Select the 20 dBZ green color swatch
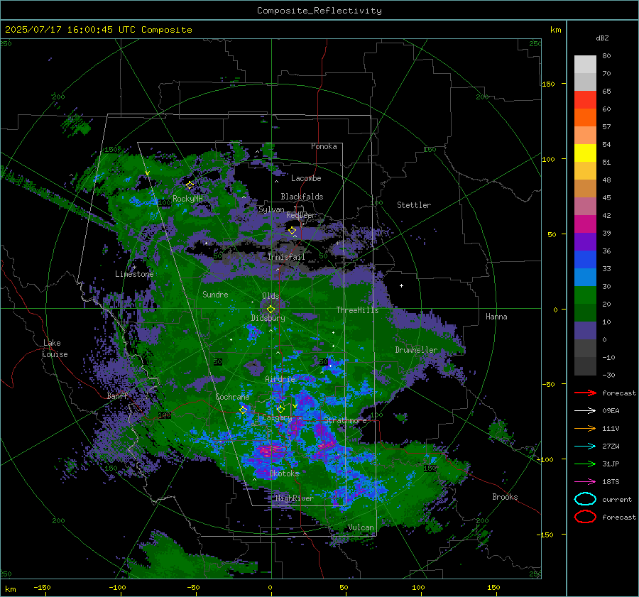 click(x=585, y=312)
